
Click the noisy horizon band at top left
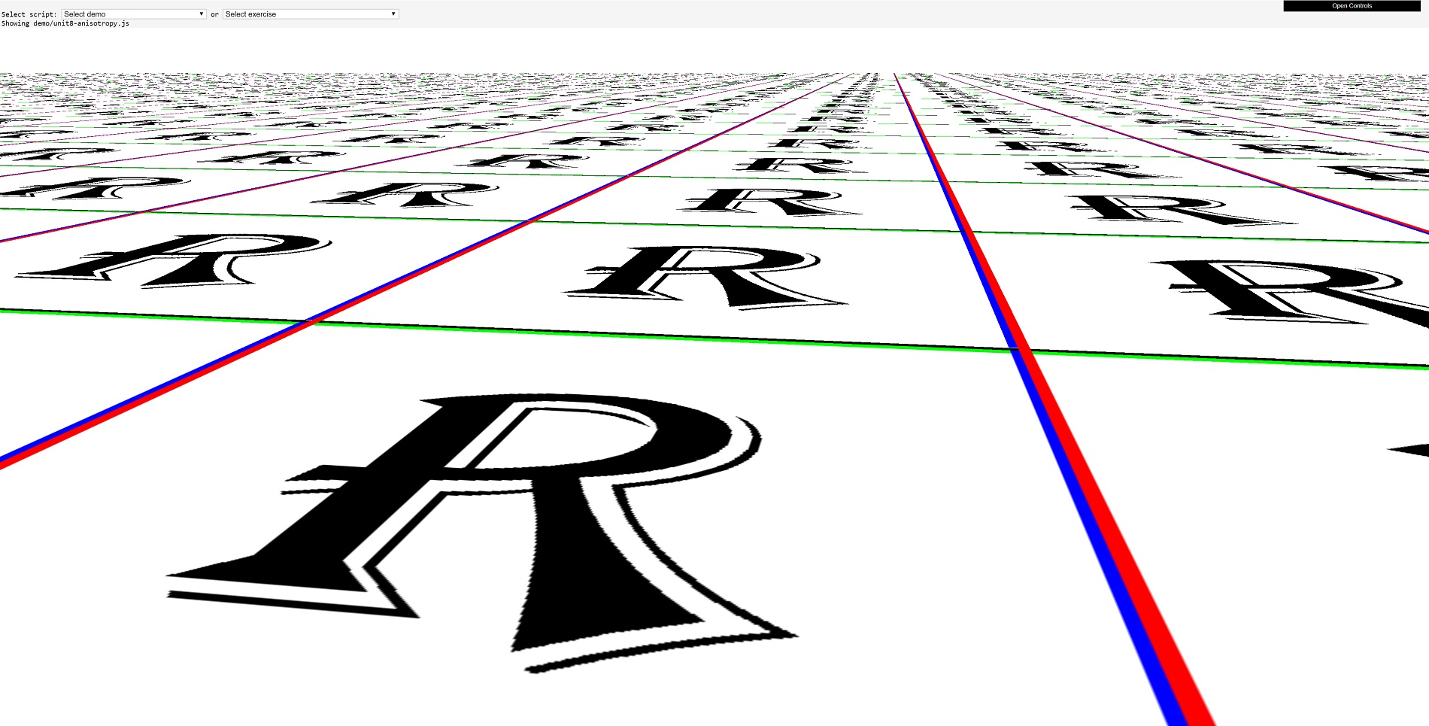pyautogui.click(x=150, y=84)
